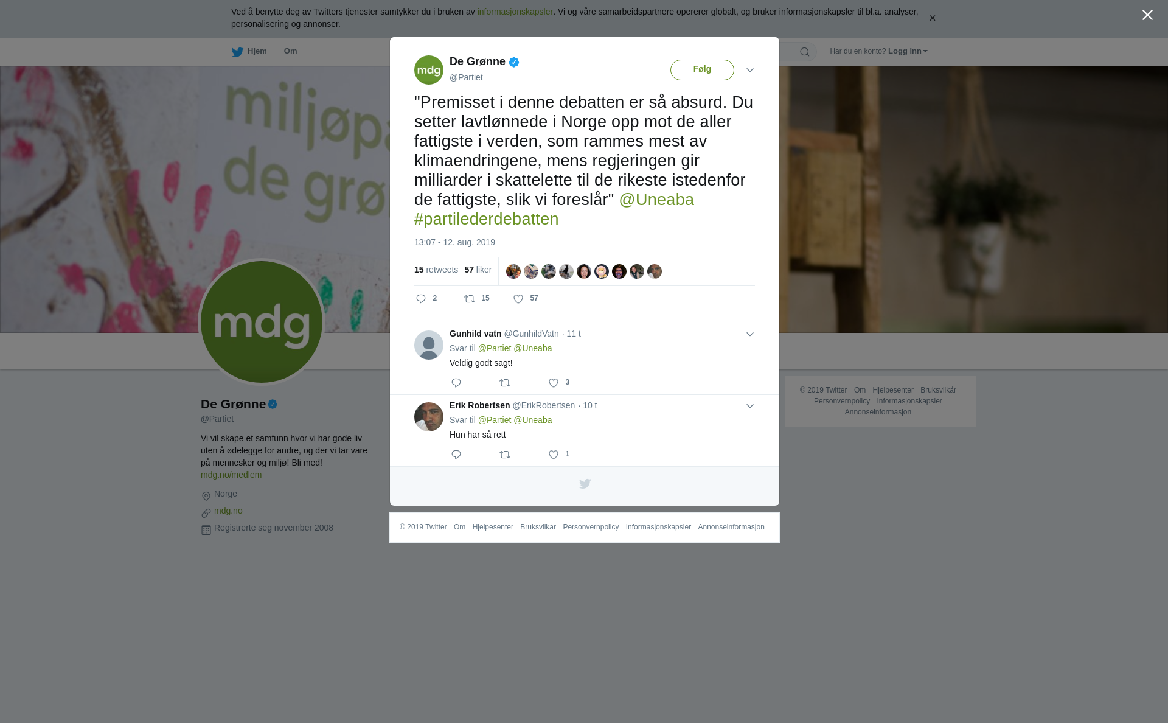Click the first liker's avatar thumbnail
The width and height of the screenshot is (1168, 723).
coord(513,271)
